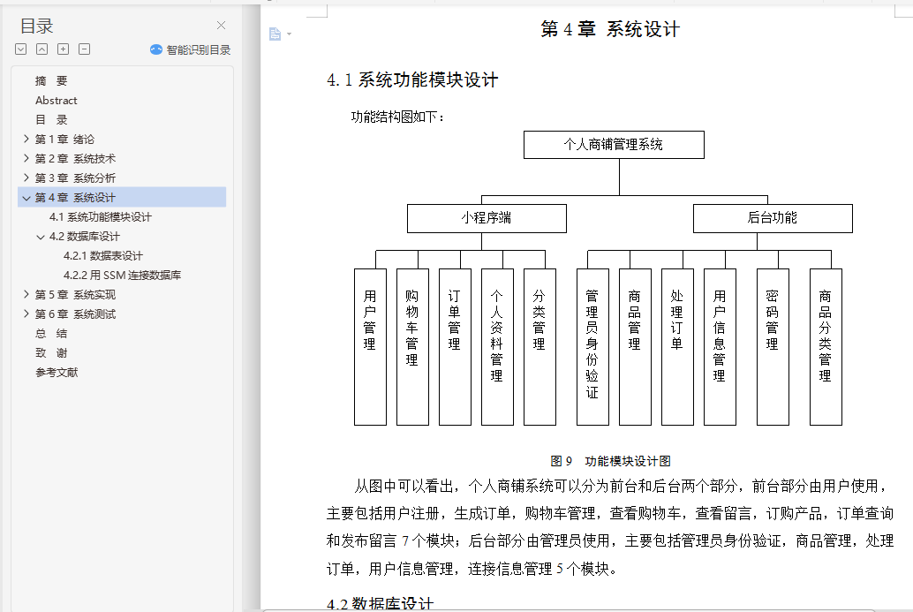The width and height of the screenshot is (913, 612).
Task: Click the 商品管理 diagram box
Action: point(635,347)
